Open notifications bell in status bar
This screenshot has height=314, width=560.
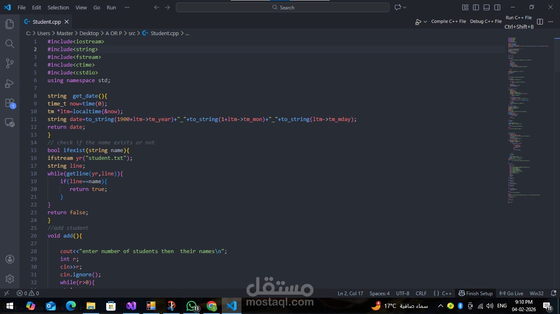click(553, 293)
